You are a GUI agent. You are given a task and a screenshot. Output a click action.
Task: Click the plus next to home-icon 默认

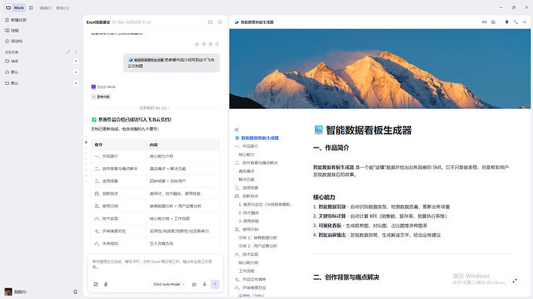click(x=76, y=72)
